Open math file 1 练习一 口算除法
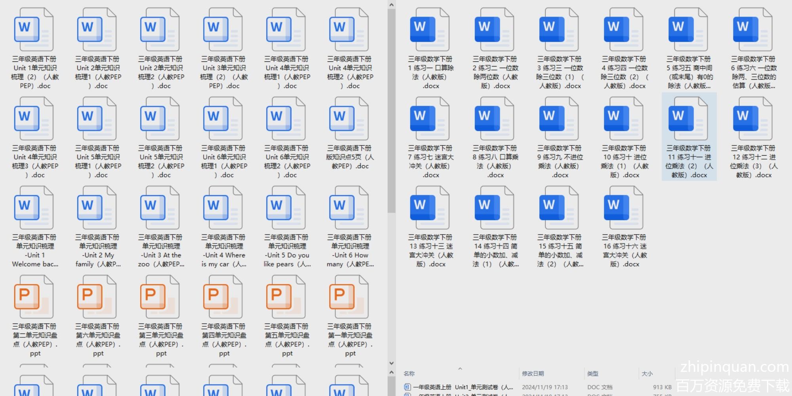Screen dimensions: 792x396 coord(430,30)
